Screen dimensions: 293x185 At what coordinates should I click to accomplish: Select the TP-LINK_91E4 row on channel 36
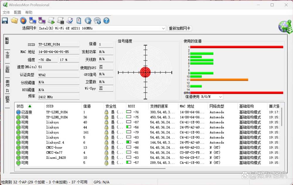tap(148, 117)
